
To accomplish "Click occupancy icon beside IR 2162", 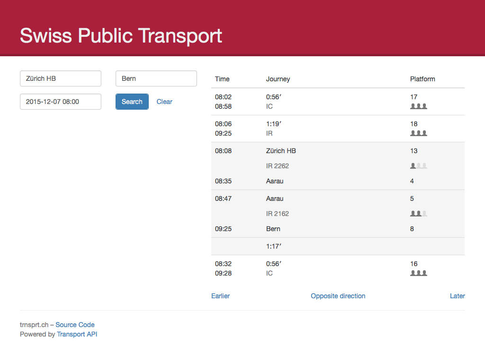I will coord(419,213).
